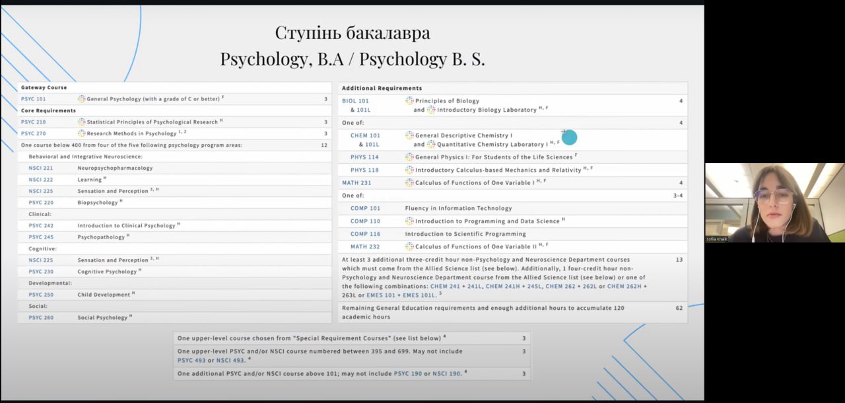Open the PHYS 118 course link
The image size is (845, 403).
tap(364, 170)
